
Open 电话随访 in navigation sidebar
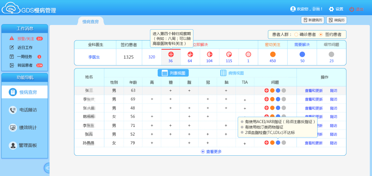coord(25,110)
